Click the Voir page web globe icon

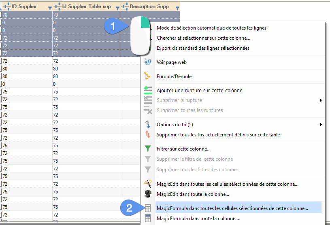coord(148,62)
